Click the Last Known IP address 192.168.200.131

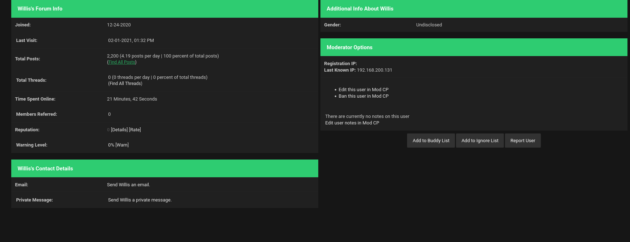[374, 70]
